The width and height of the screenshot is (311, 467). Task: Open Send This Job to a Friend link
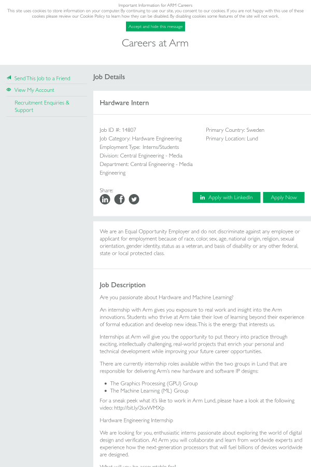[42, 78]
